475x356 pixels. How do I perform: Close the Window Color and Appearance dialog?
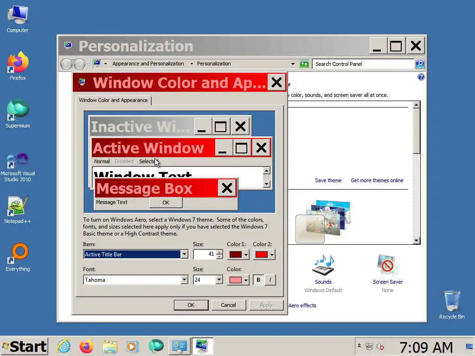[x=276, y=82]
